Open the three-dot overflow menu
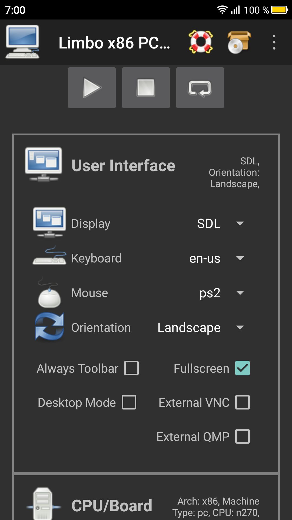 pyautogui.click(x=274, y=42)
